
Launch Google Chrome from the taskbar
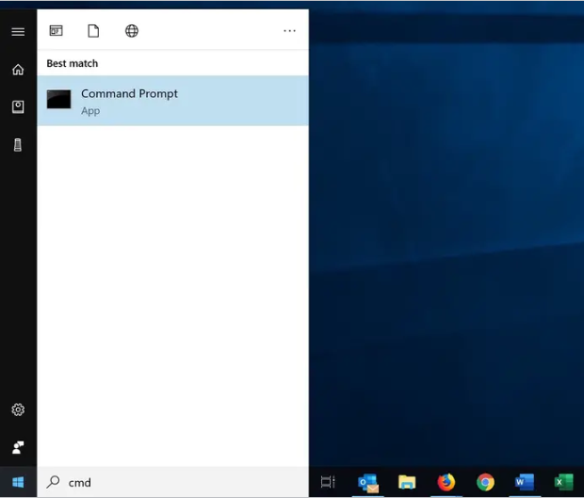coord(485,482)
